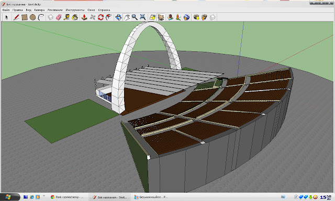Open the Файл menu
Screen dimensions: 335x201
[6, 10]
